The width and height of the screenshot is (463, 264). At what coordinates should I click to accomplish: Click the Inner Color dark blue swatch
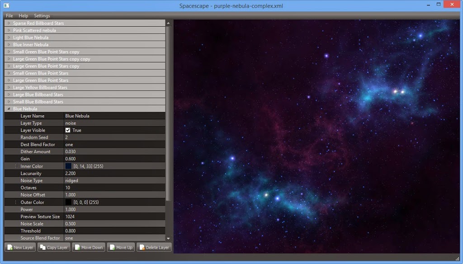68,166
